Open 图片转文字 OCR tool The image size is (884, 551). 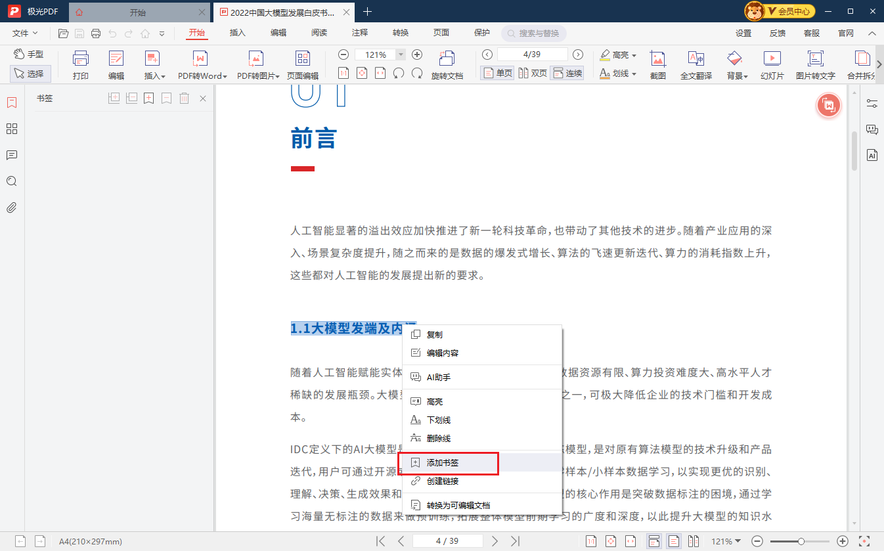coord(816,65)
